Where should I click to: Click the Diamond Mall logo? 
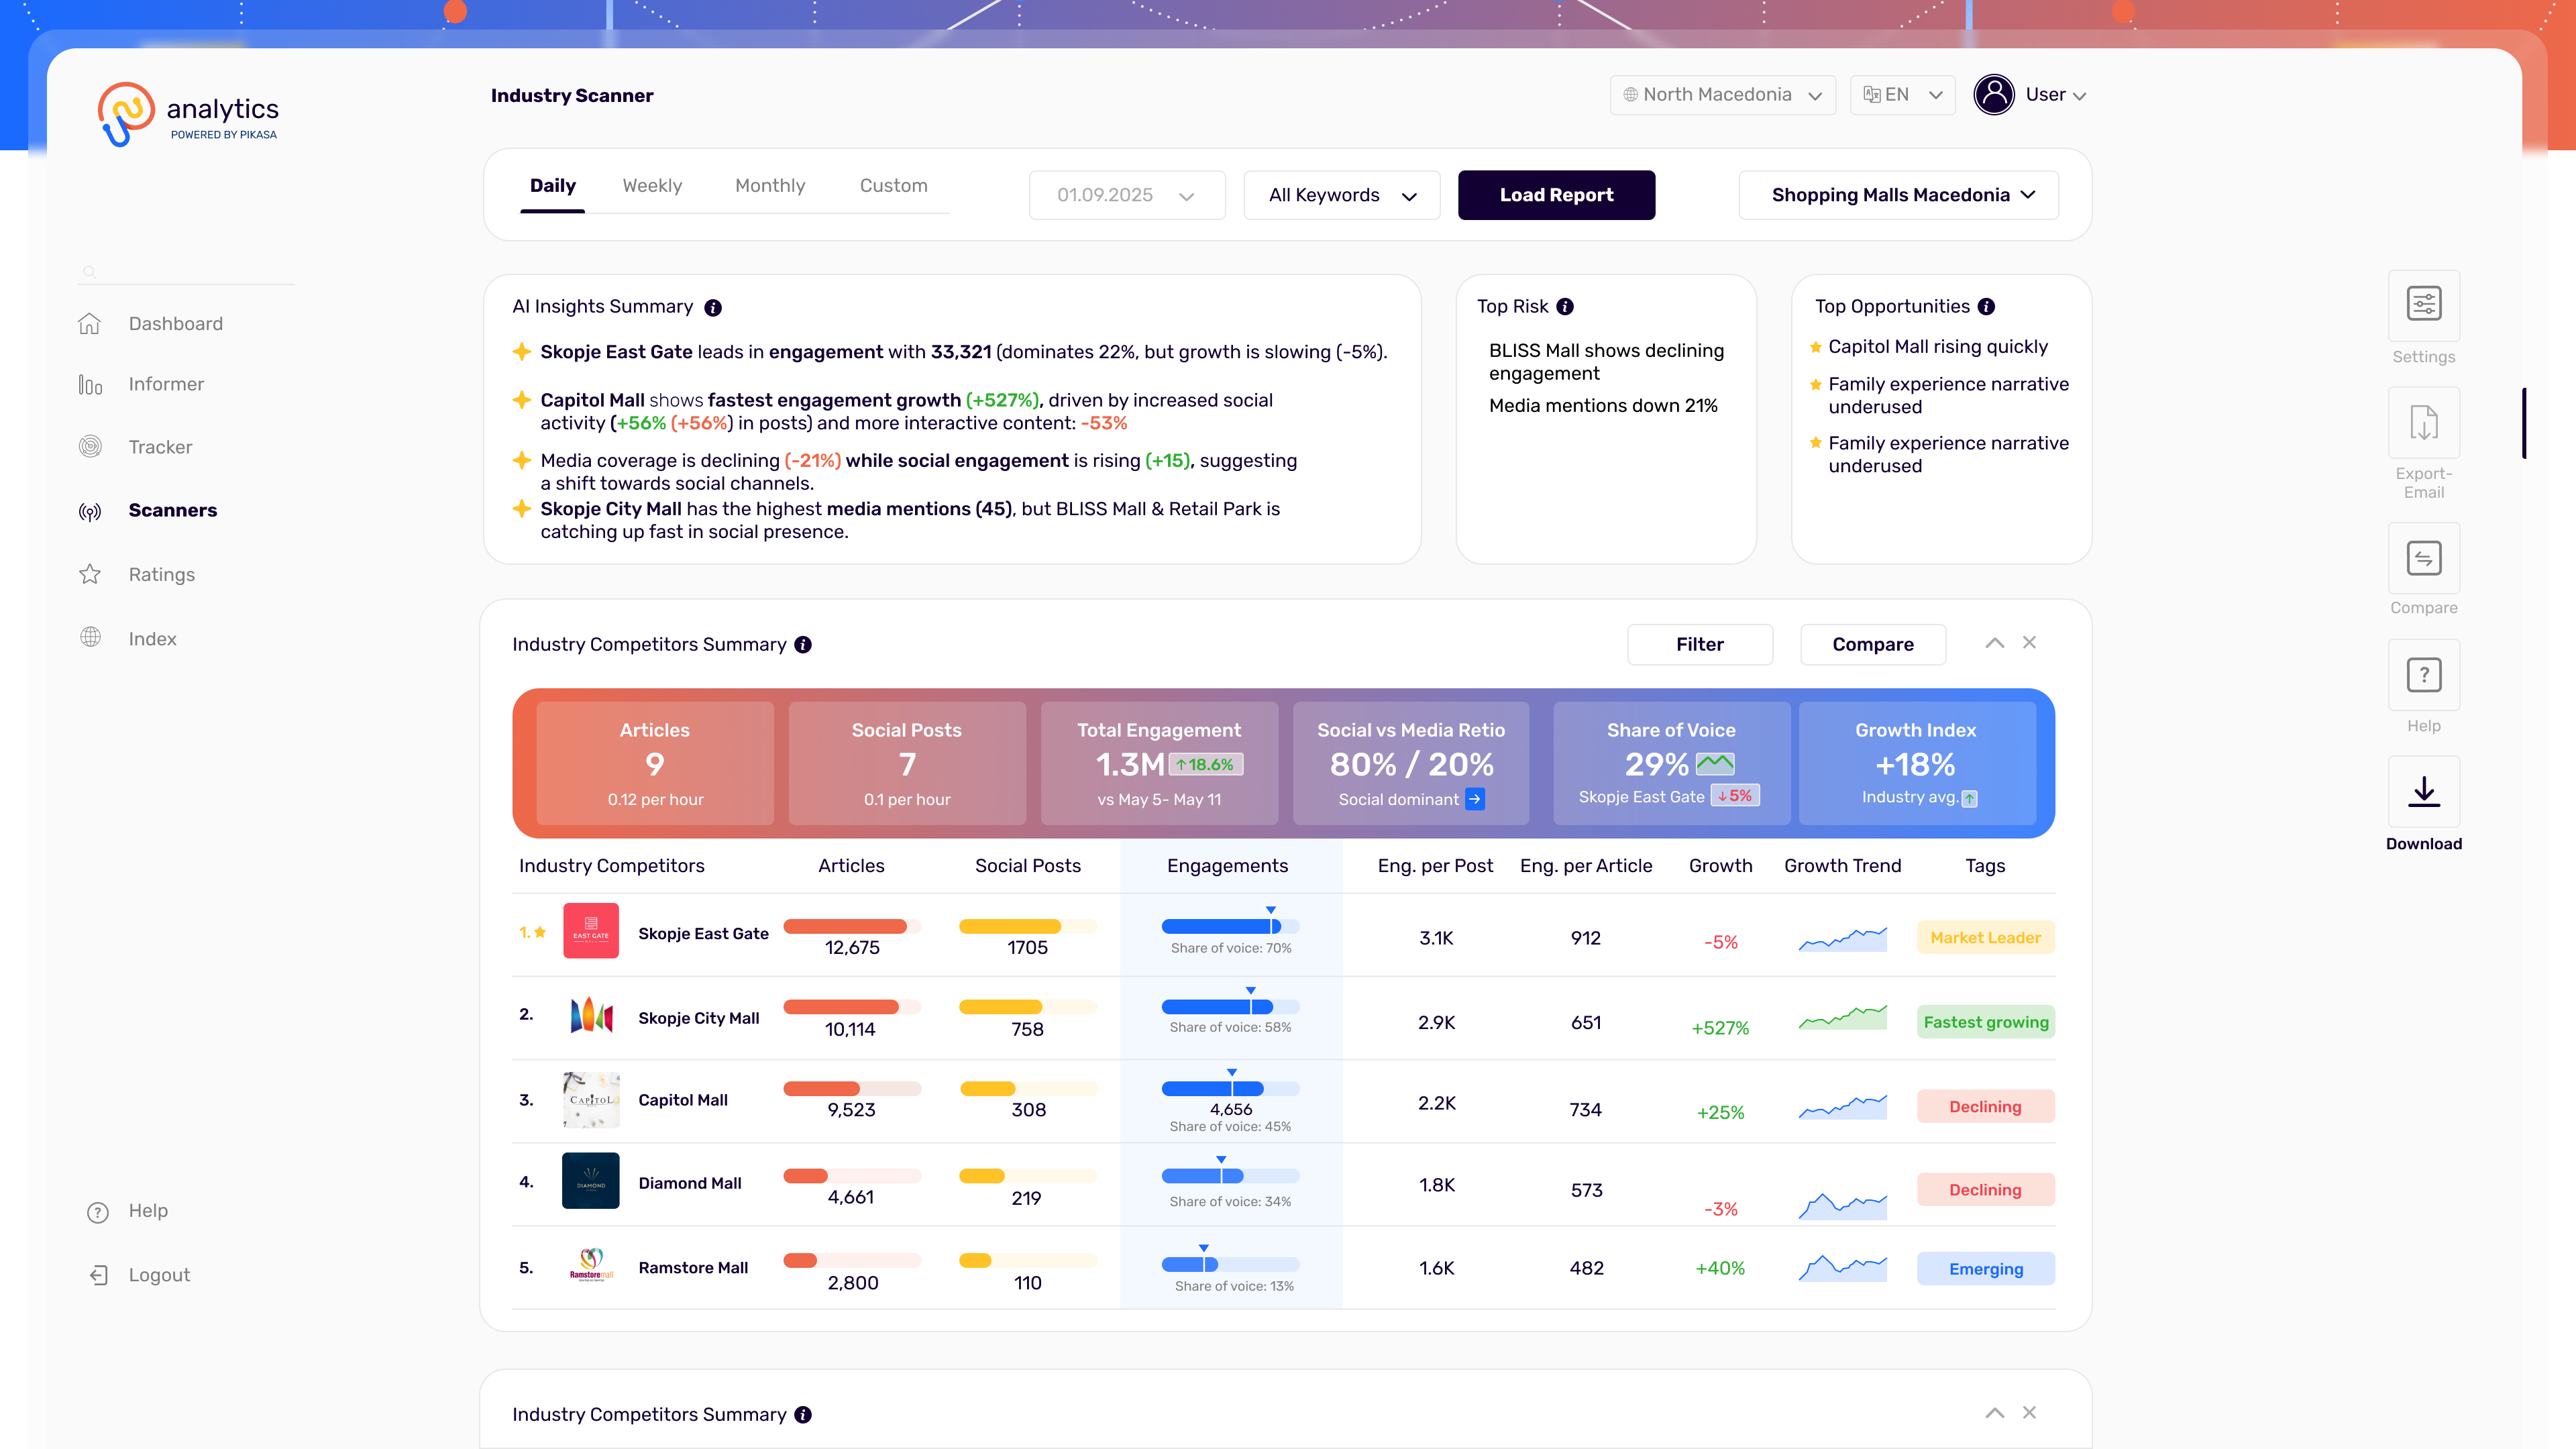[591, 1181]
